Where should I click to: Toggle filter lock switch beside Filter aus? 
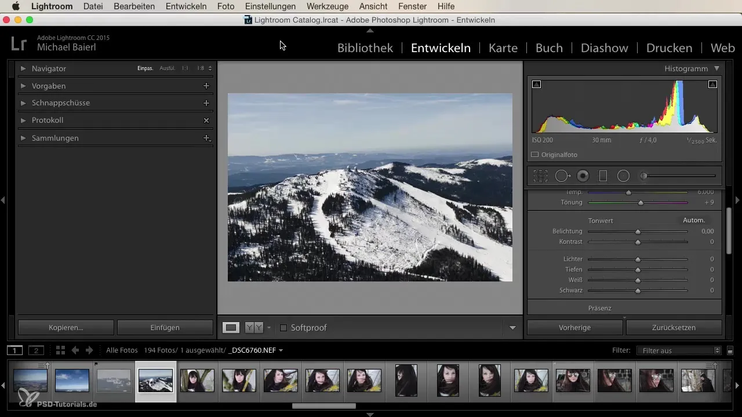click(x=730, y=350)
